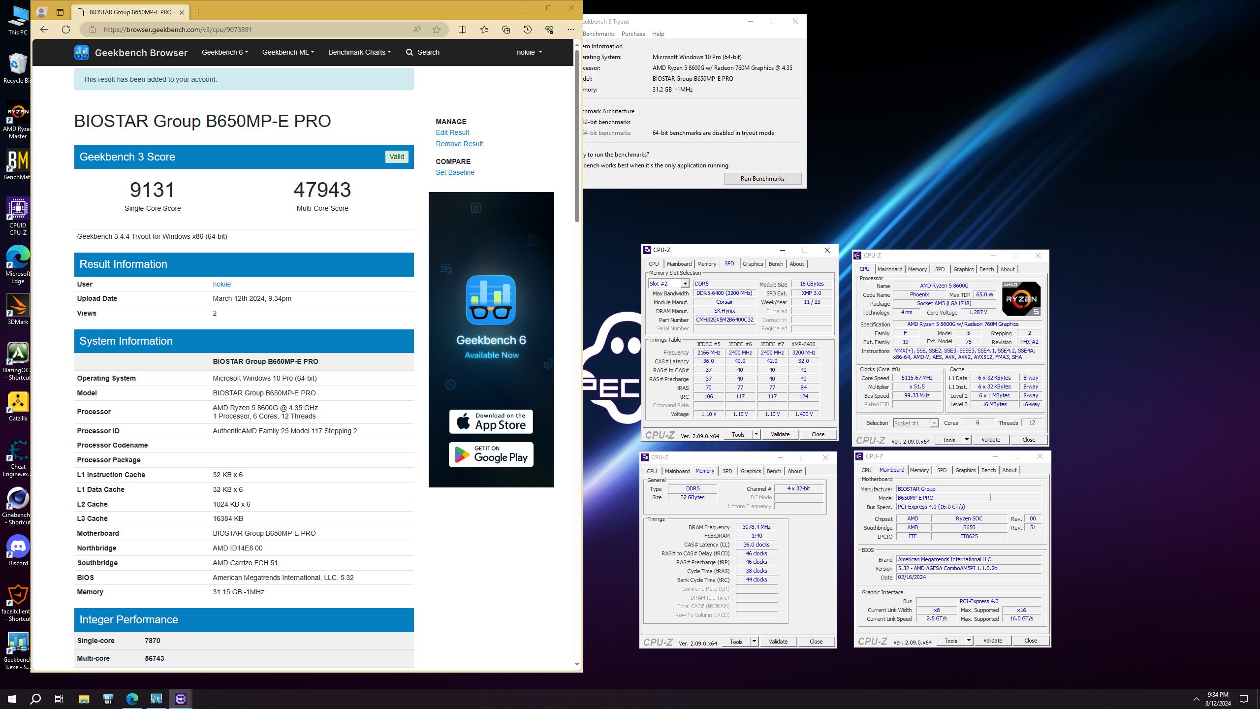Click the Geekbench Browser logo
The width and height of the screenshot is (1260, 709).
coord(131,53)
